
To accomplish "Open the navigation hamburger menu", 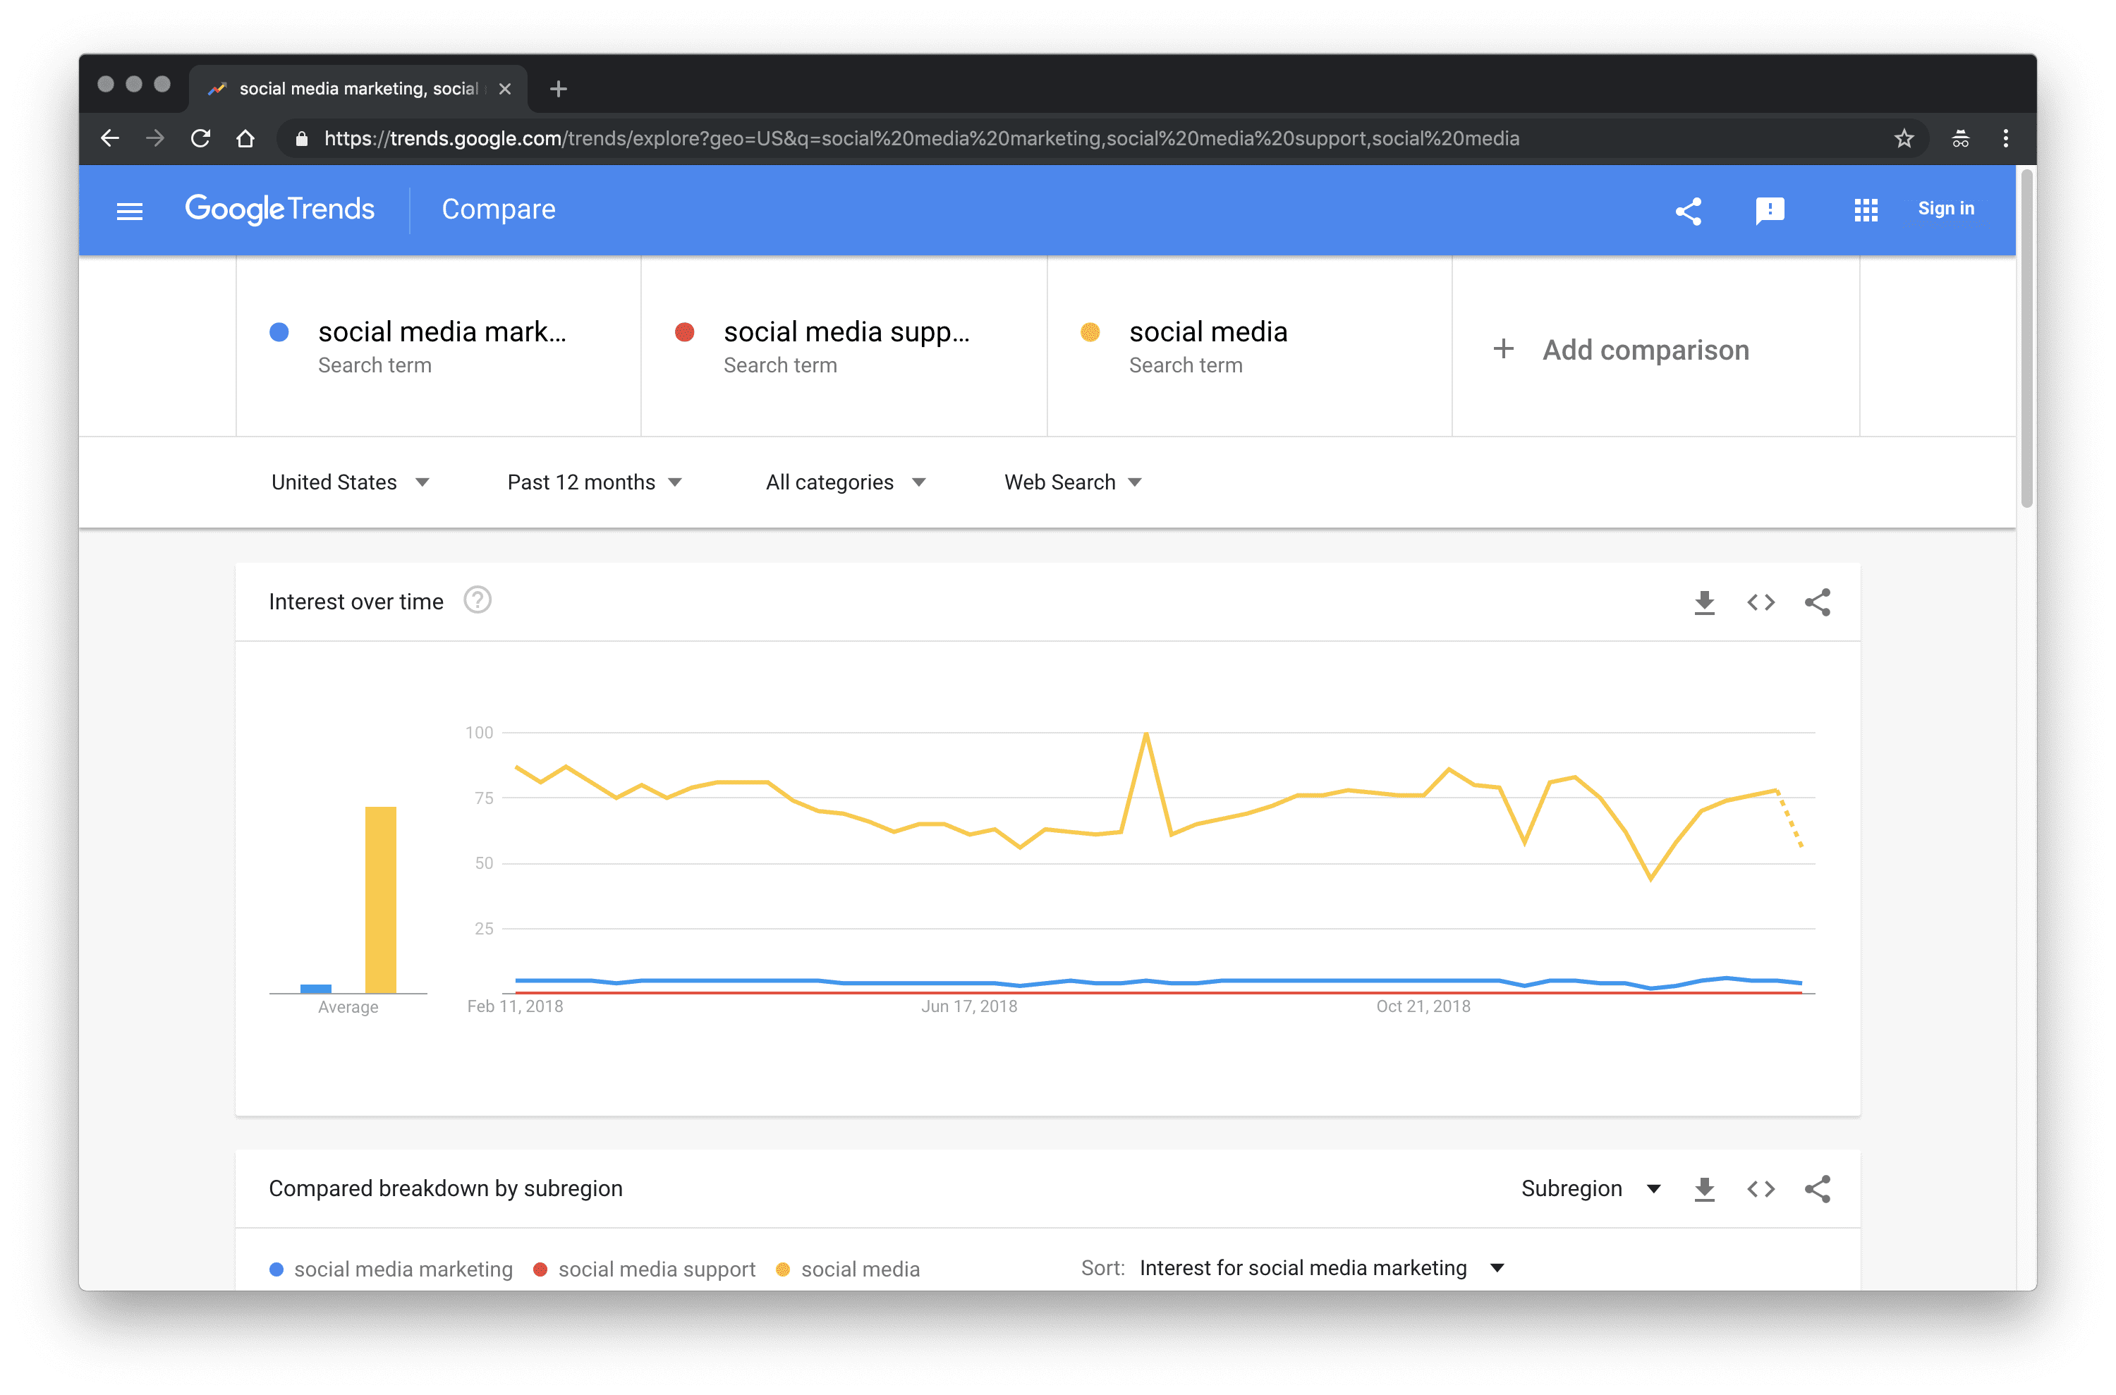I will (129, 210).
